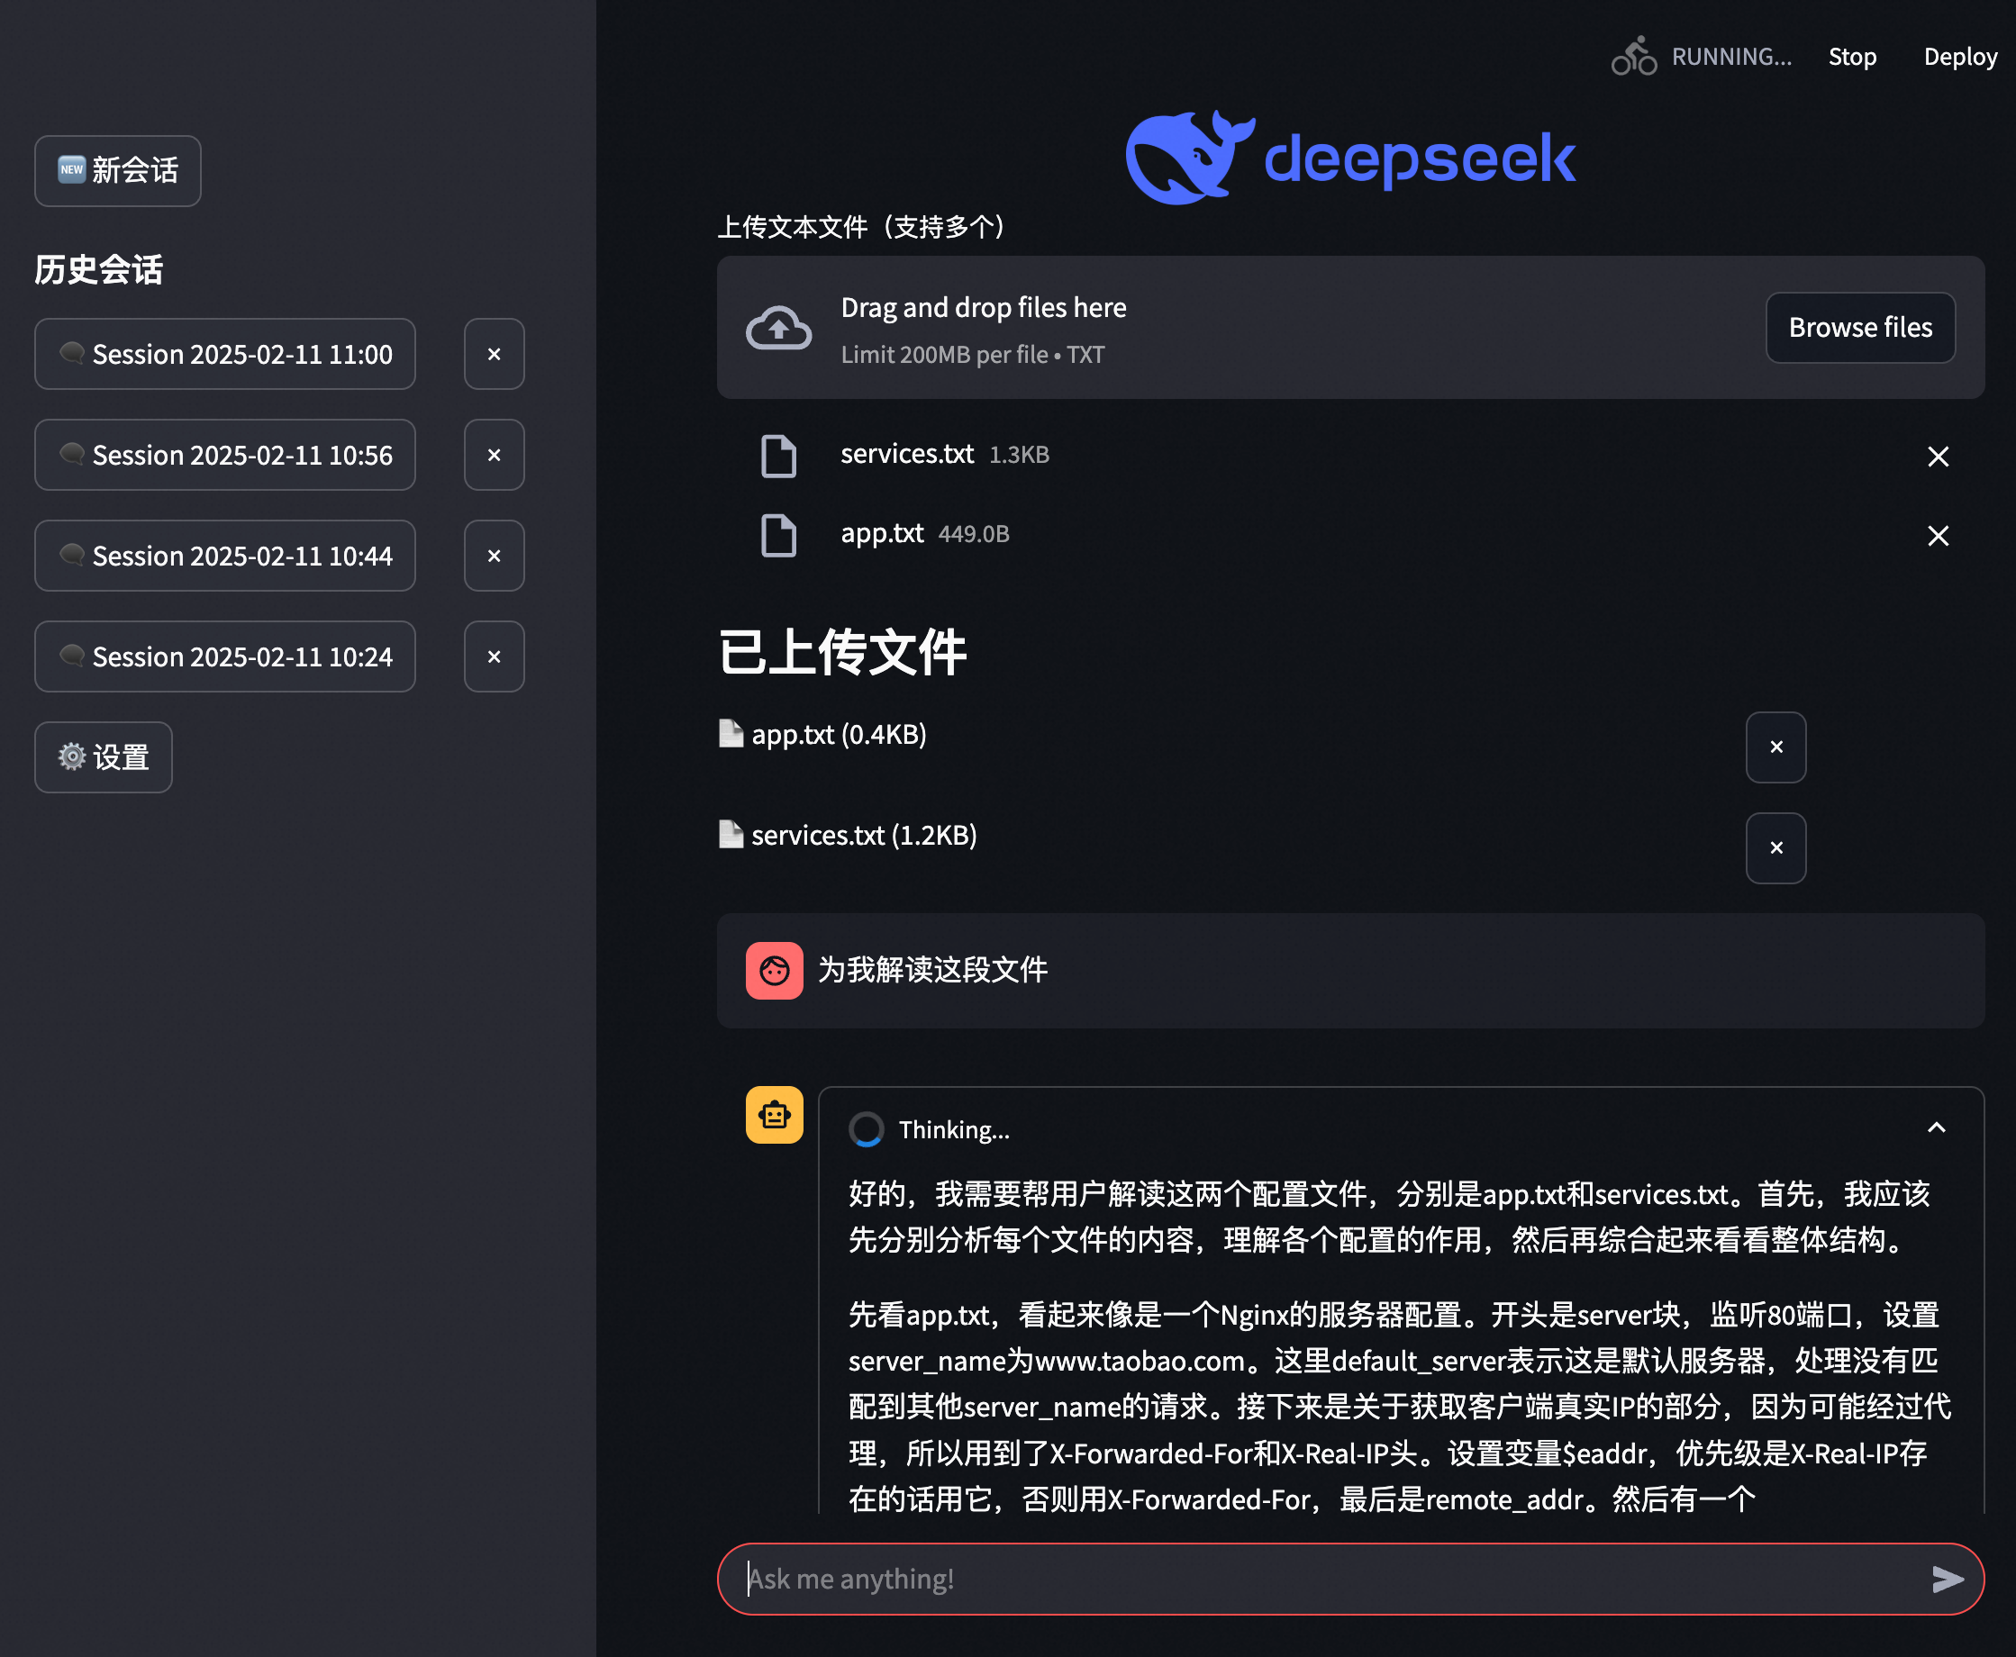Delete uploaded app.txt (0.4KB) file
Viewport: 2016px width, 1657px height.
pyautogui.click(x=1775, y=747)
